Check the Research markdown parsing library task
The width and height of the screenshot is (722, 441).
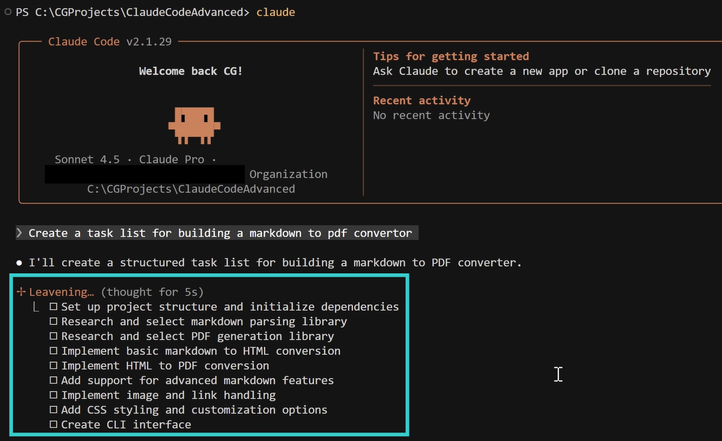click(x=53, y=322)
